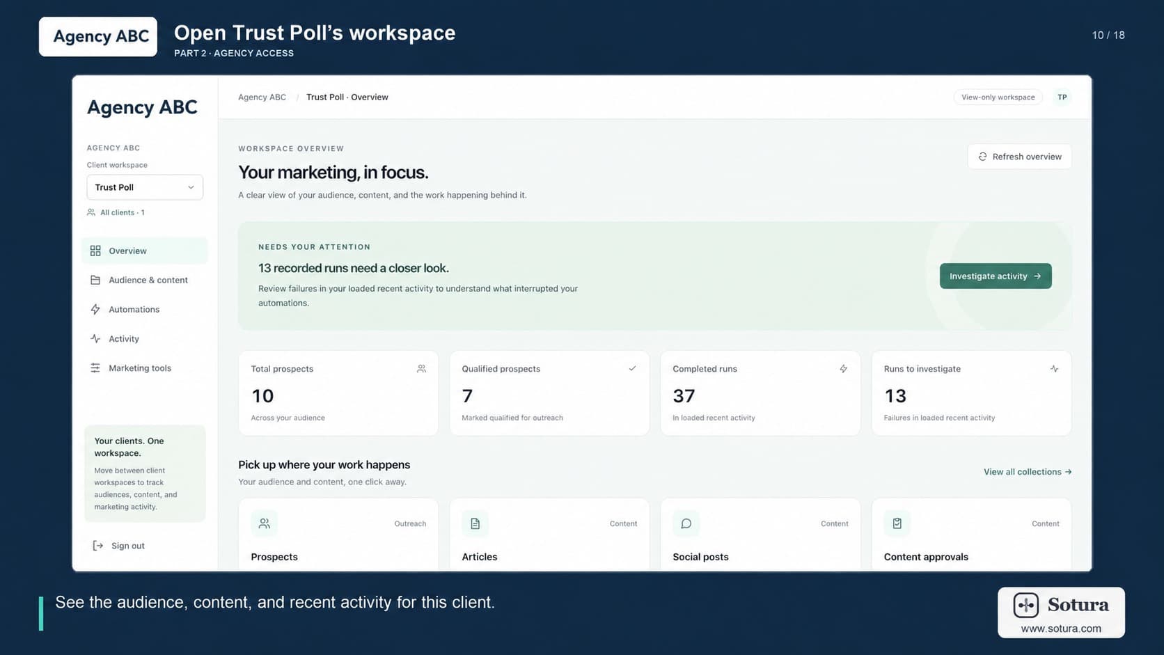The image size is (1164, 655).
Task: Click the checkmark icon on Qualified prospects card
Action: [632, 369]
